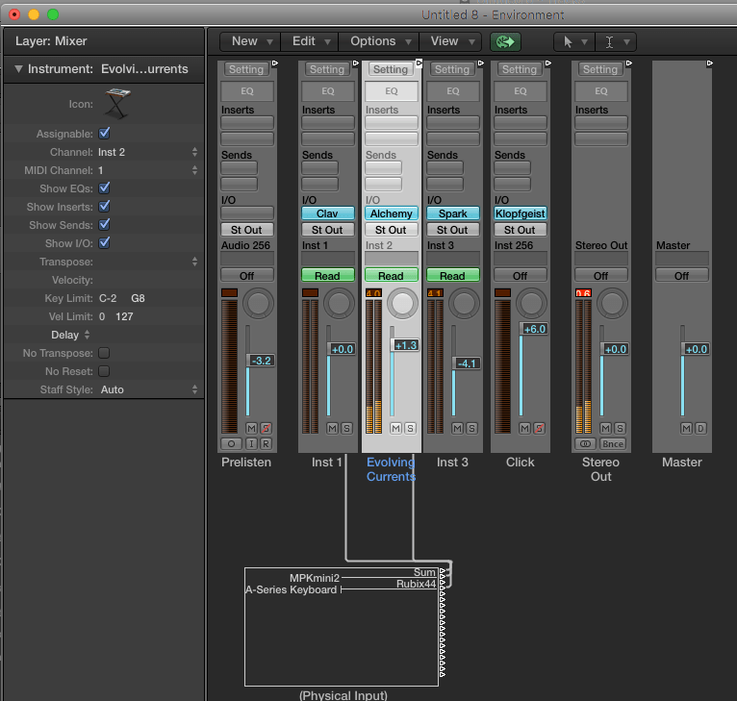Toggle the Show Inserts checkbox
Viewport: 737px width, 701px height.
point(104,207)
